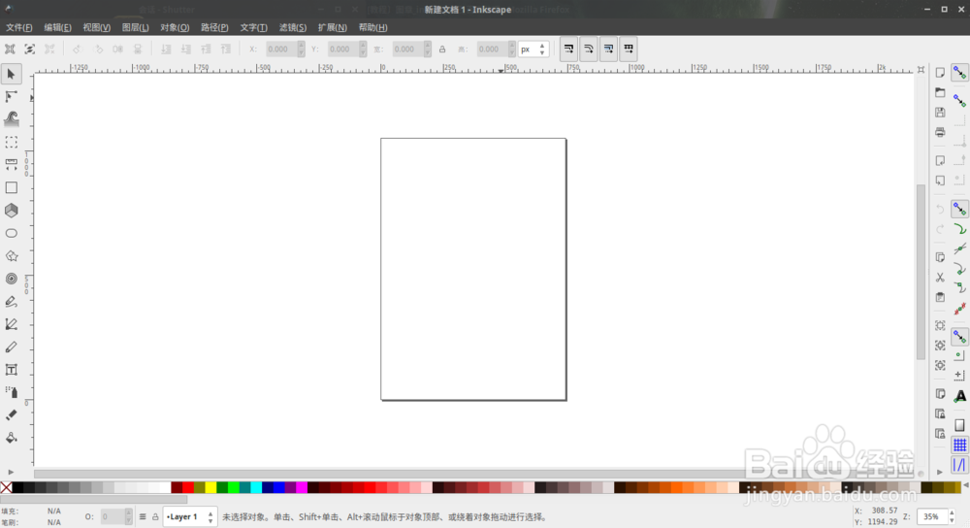Click the Select All objects icon
This screenshot has width=970, height=528.
pos(10,49)
